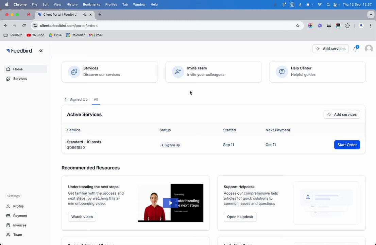Click the Status column header

point(165,130)
